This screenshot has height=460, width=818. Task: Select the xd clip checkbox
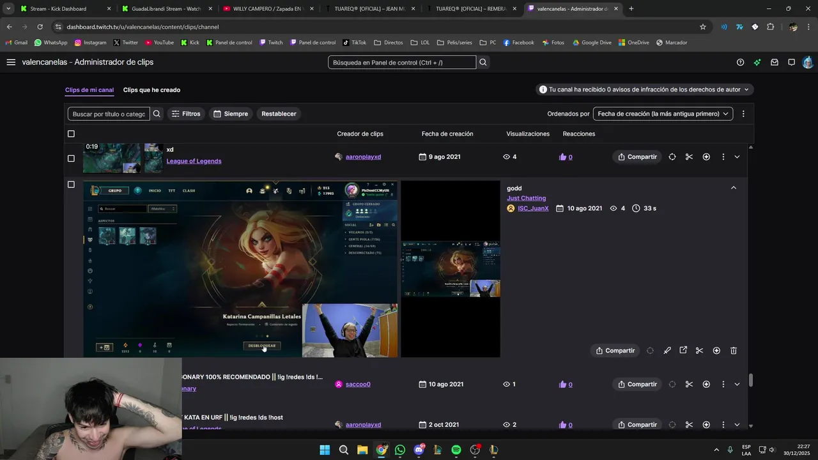[x=71, y=158]
